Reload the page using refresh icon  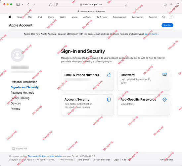click(126, 5)
